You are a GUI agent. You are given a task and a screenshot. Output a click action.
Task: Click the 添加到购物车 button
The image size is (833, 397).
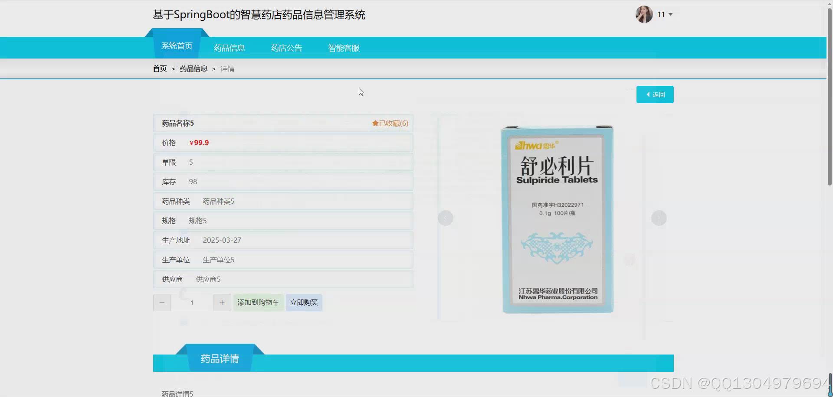258,302
